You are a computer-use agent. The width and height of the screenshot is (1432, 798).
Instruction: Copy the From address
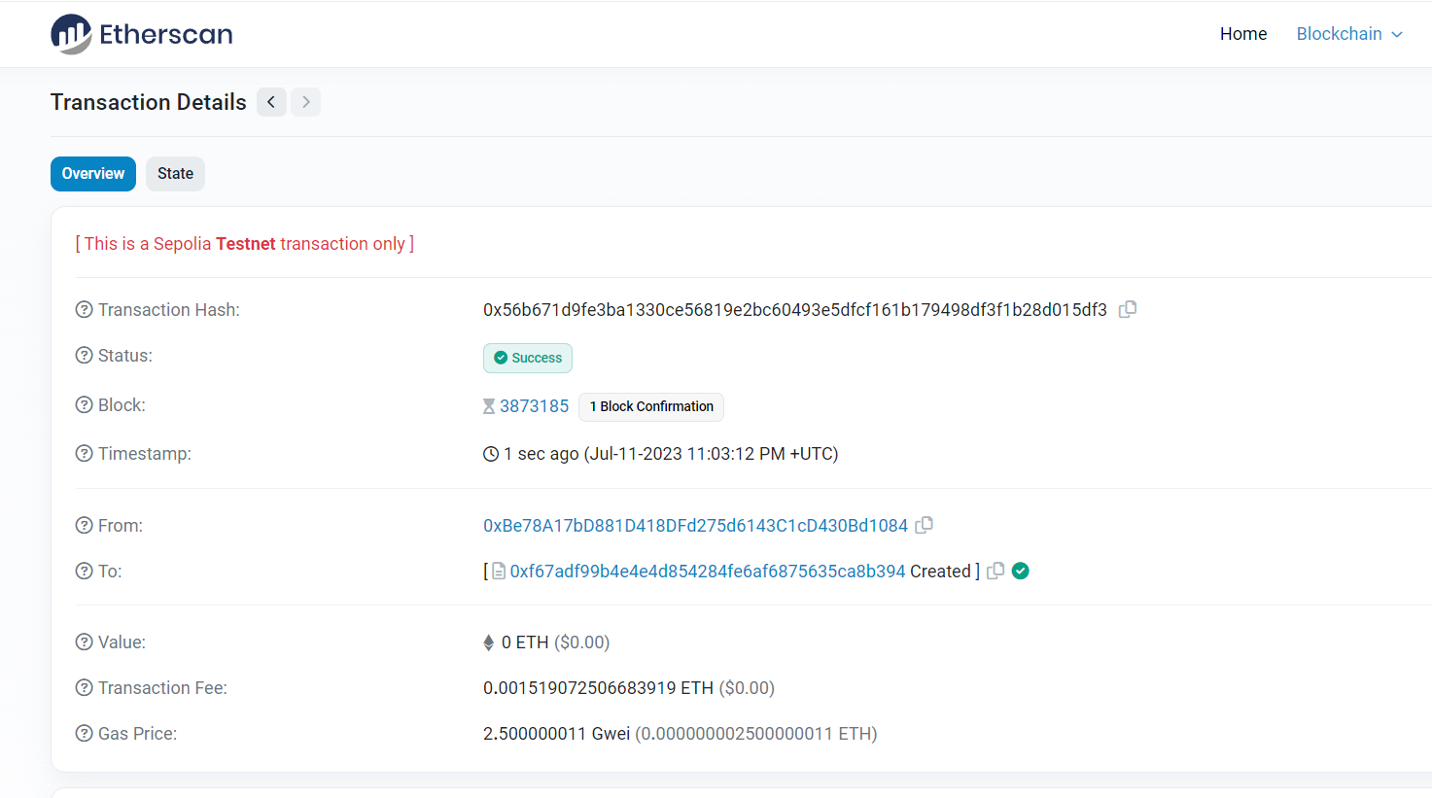(x=925, y=525)
